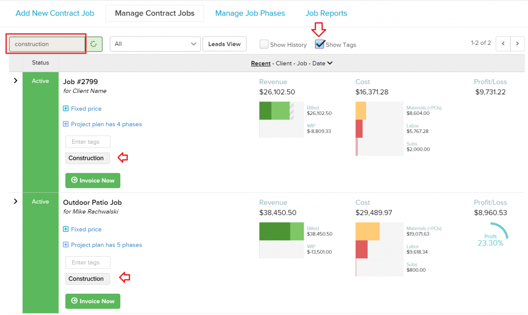The height and width of the screenshot is (315, 528).
Task: Open the All filter dropdown
Action: (155, 44)
